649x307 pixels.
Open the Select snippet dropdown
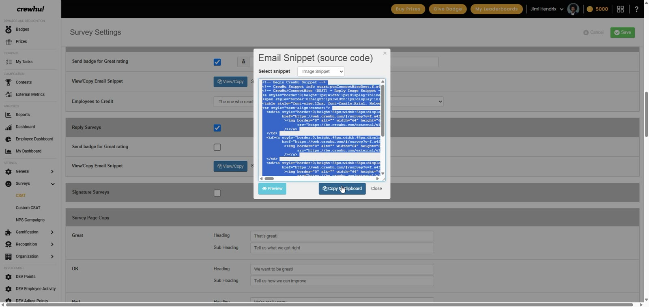point(321,72)
